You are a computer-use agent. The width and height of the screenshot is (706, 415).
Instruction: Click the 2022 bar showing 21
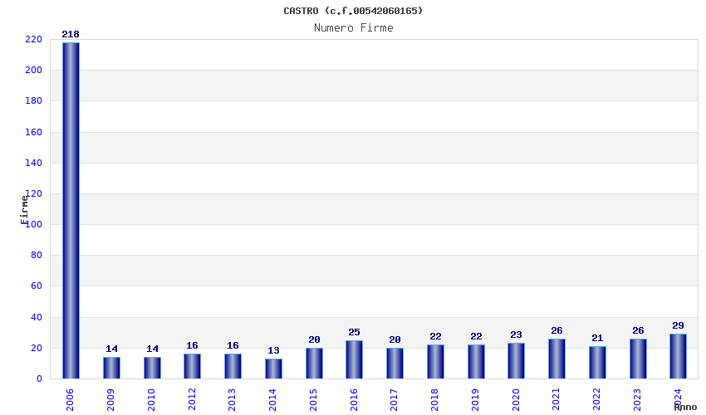tap(597, 363)
